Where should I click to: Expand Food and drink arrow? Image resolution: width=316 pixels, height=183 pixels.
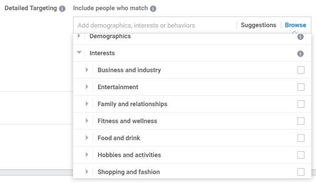(87, 138)
